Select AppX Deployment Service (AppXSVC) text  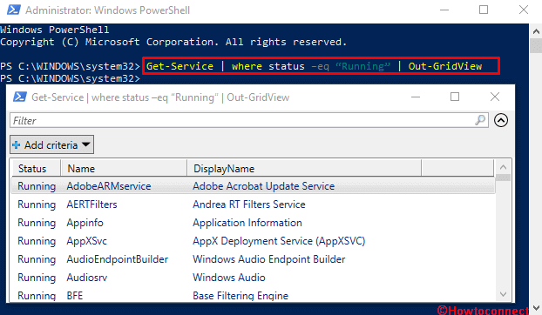pos(279,241)
